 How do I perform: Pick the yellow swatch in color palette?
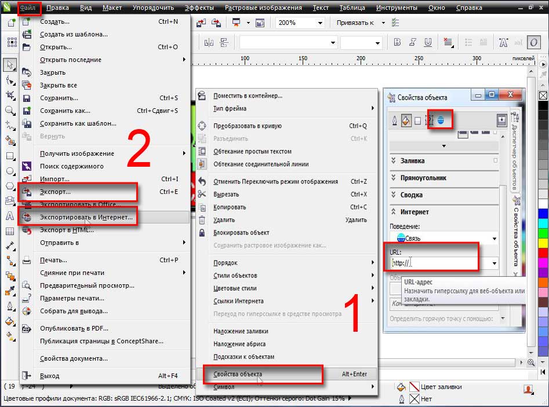(543, 243)
